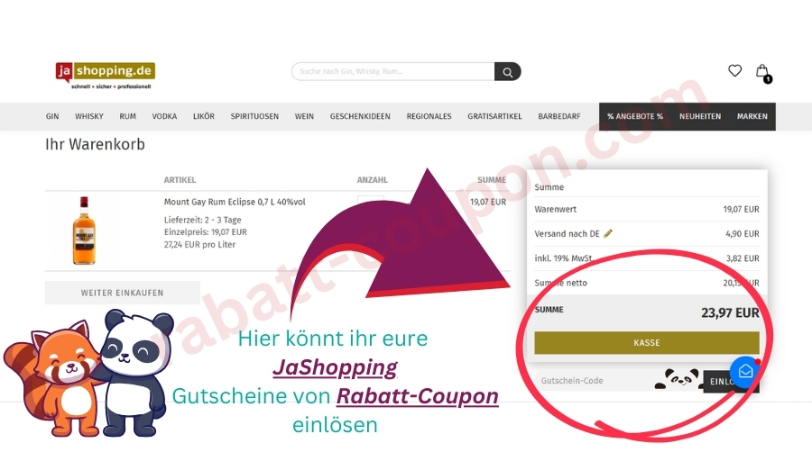Open the MARKEN tab

(x=752, y=116)
